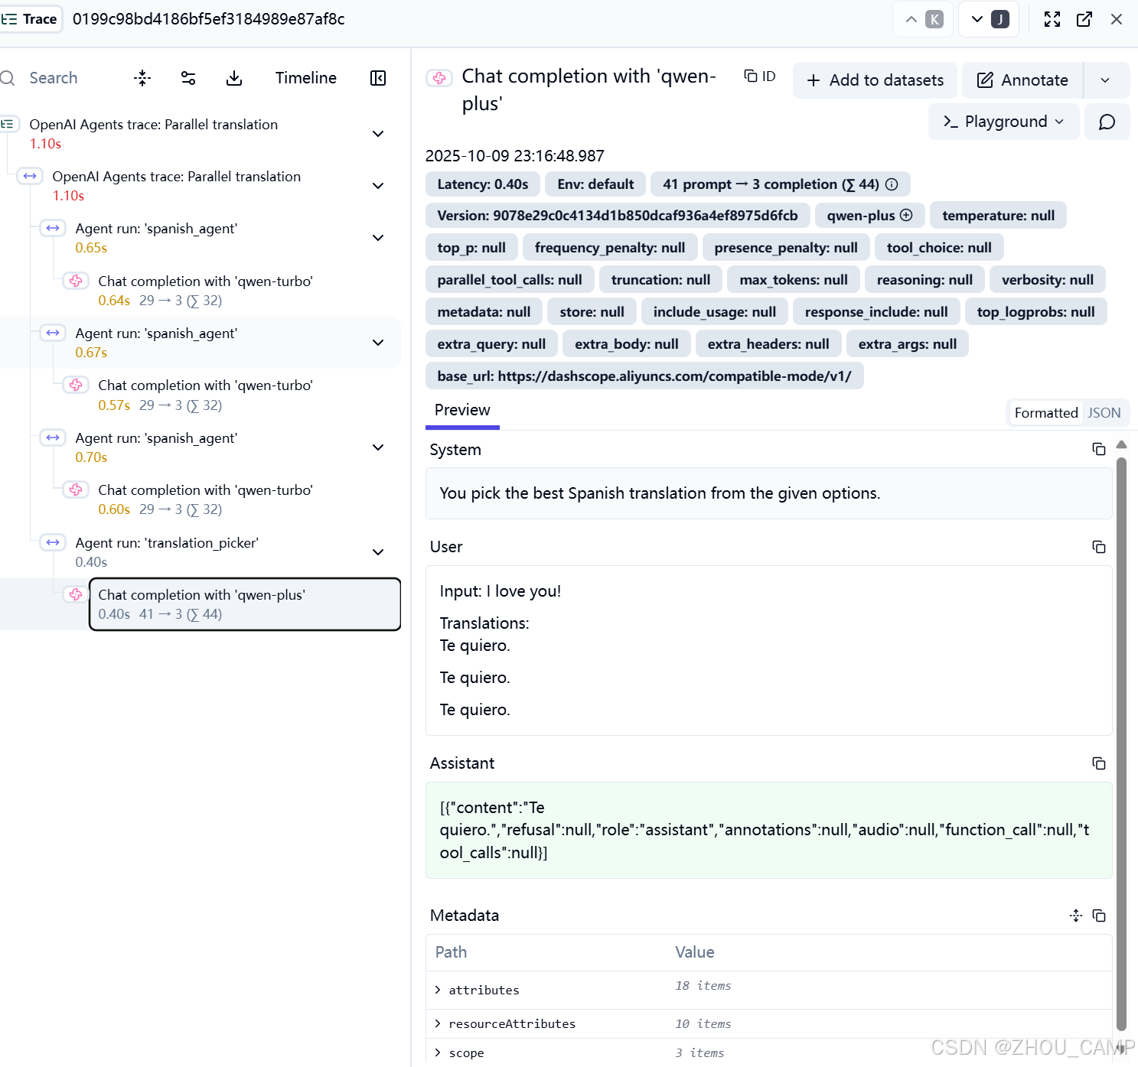Open the tree filter settings icon
Viewport: 1138px width, 1067px height.
(188, 78)
